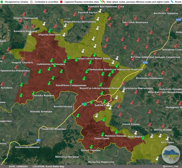Click the red pin above Belitsa
This screenshot has width=182, height=168.
coord(163,126)
